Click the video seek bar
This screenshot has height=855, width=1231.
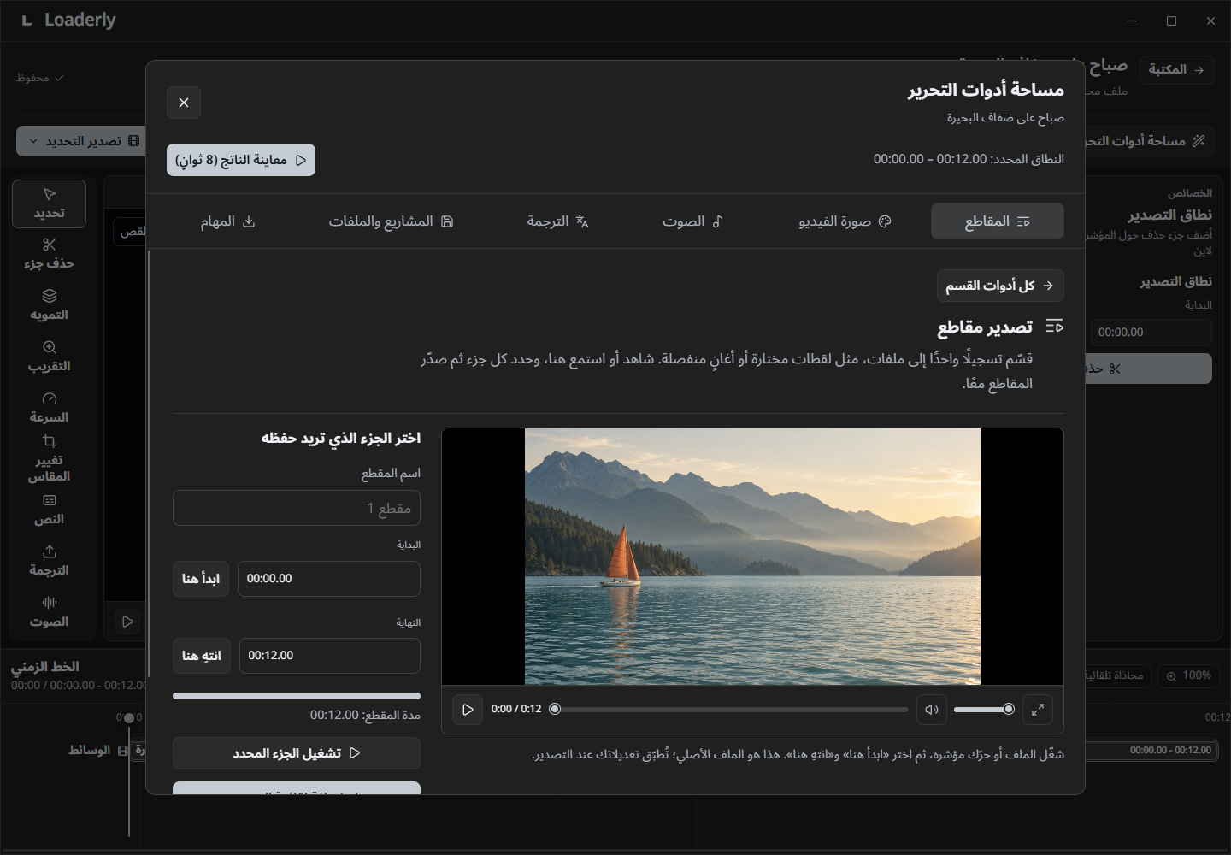(731, 709)
